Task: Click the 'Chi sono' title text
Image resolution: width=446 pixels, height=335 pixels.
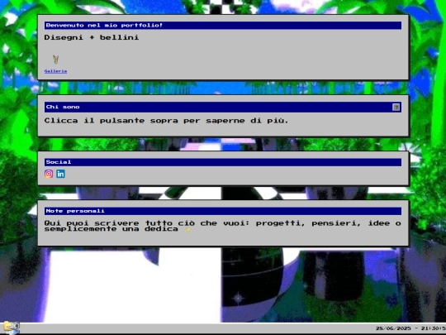Action: (63, 107)
